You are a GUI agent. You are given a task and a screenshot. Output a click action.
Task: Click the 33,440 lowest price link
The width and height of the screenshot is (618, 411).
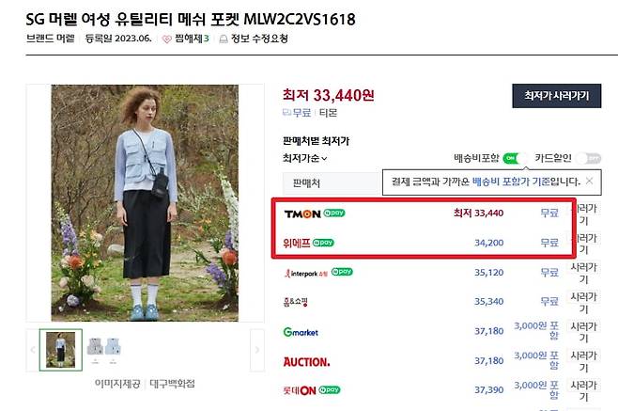point(478,213)
